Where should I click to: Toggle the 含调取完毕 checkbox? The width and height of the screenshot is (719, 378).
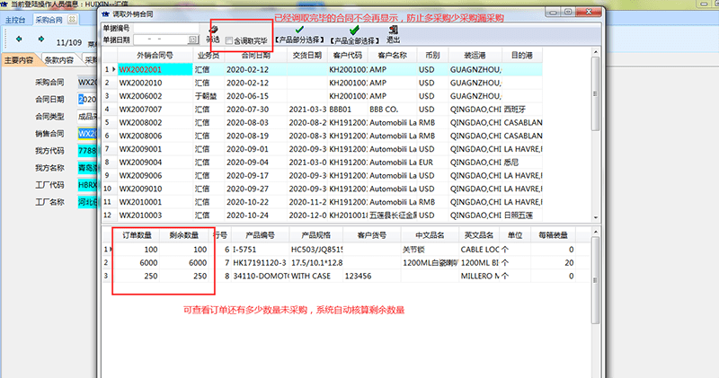[229, 40]
